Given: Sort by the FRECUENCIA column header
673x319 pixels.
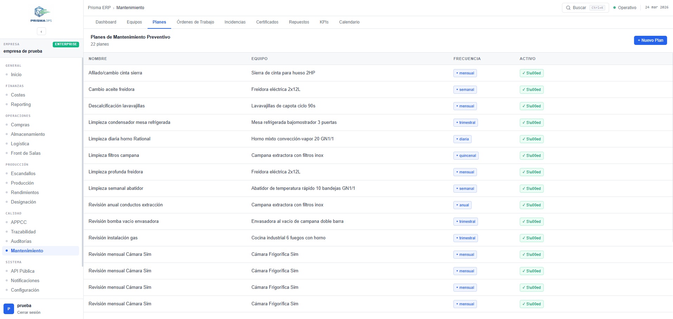Looking at the screenshot, I should [x=467, y=59].
